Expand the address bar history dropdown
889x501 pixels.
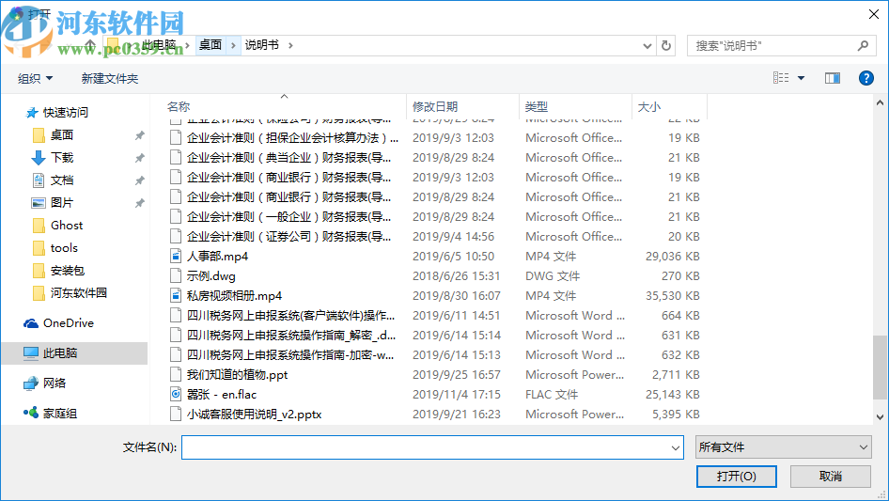pyautogui.click(x=647, y=46)
